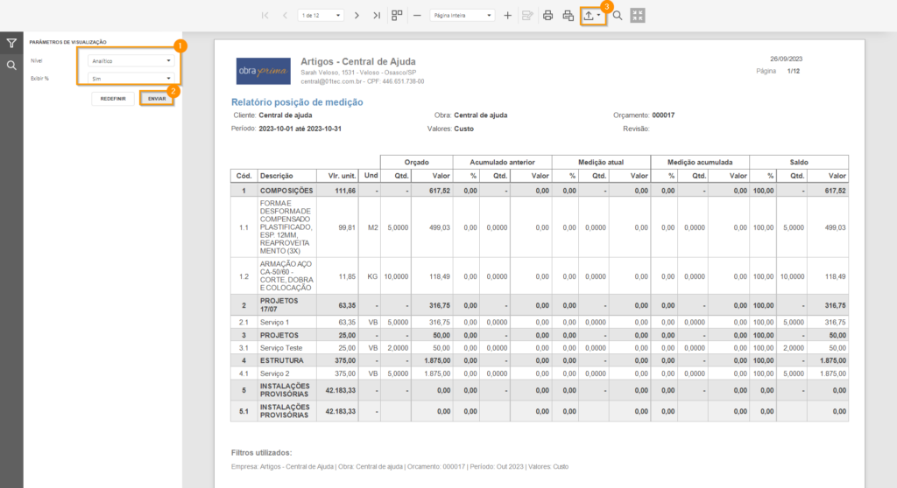
Task: Click the REDEFINIR button
Action: click(x=113, y=99)
